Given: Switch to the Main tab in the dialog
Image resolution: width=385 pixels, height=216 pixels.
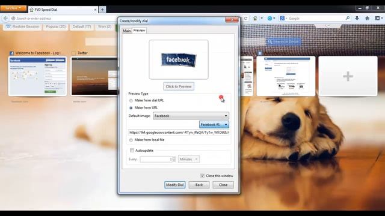Looking at the screenshot, I should point(127,31).
